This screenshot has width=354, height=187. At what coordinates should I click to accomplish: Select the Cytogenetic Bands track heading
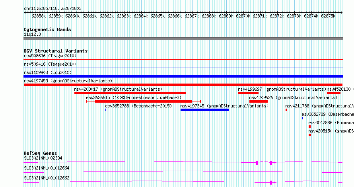click(x=47, y=29)
